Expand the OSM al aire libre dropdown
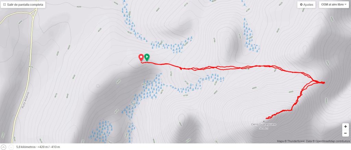The image size is (351, 150). [x=334, y=5]
